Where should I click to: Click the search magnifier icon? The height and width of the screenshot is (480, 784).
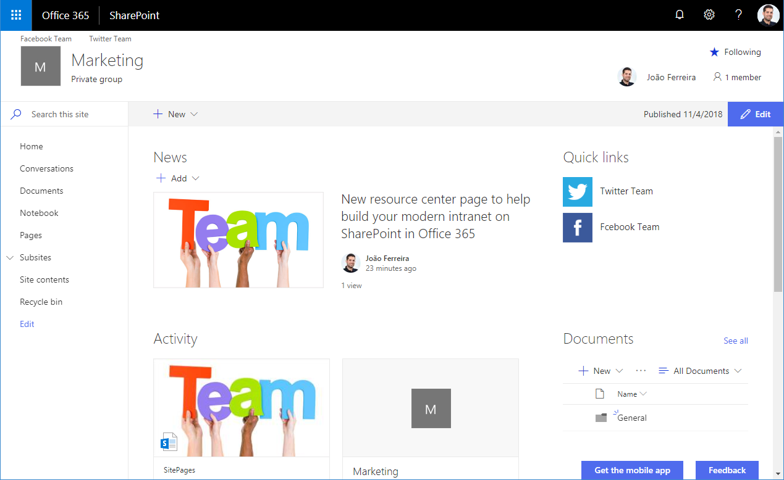click(16, 114)
